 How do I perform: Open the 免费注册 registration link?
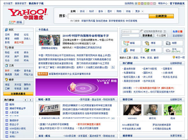pos(177,31)
